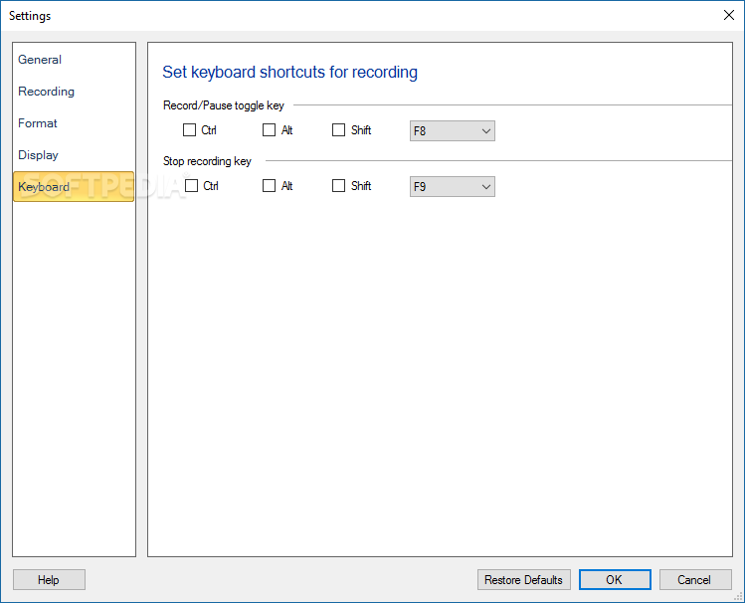This screenshot has height=603, width=745.
Task: Open the F9 Stop recording key dropdown
Action: coord(452,186)
